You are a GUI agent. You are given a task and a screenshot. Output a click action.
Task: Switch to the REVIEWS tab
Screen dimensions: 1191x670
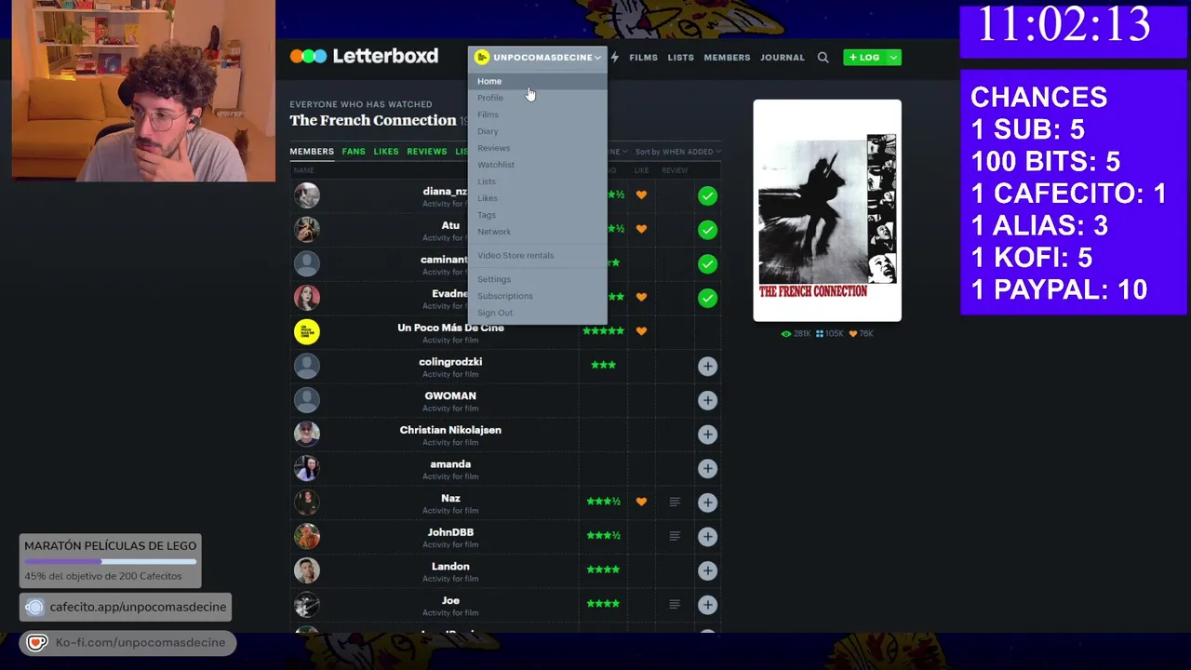pyautogui.click(x=427, y=151)
